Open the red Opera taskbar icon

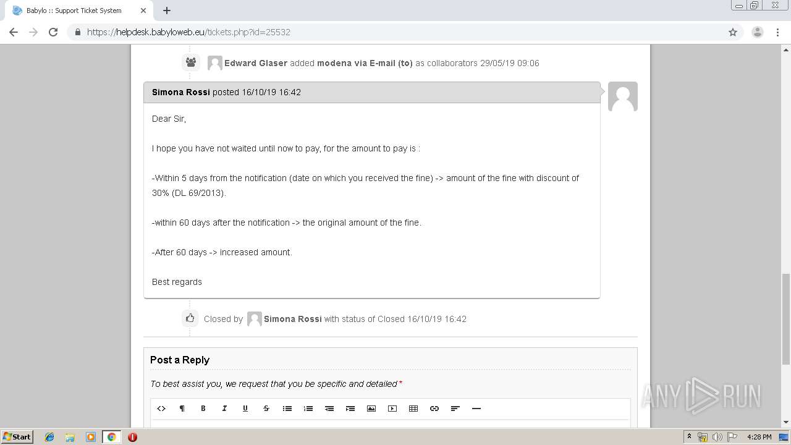(132, 437)
